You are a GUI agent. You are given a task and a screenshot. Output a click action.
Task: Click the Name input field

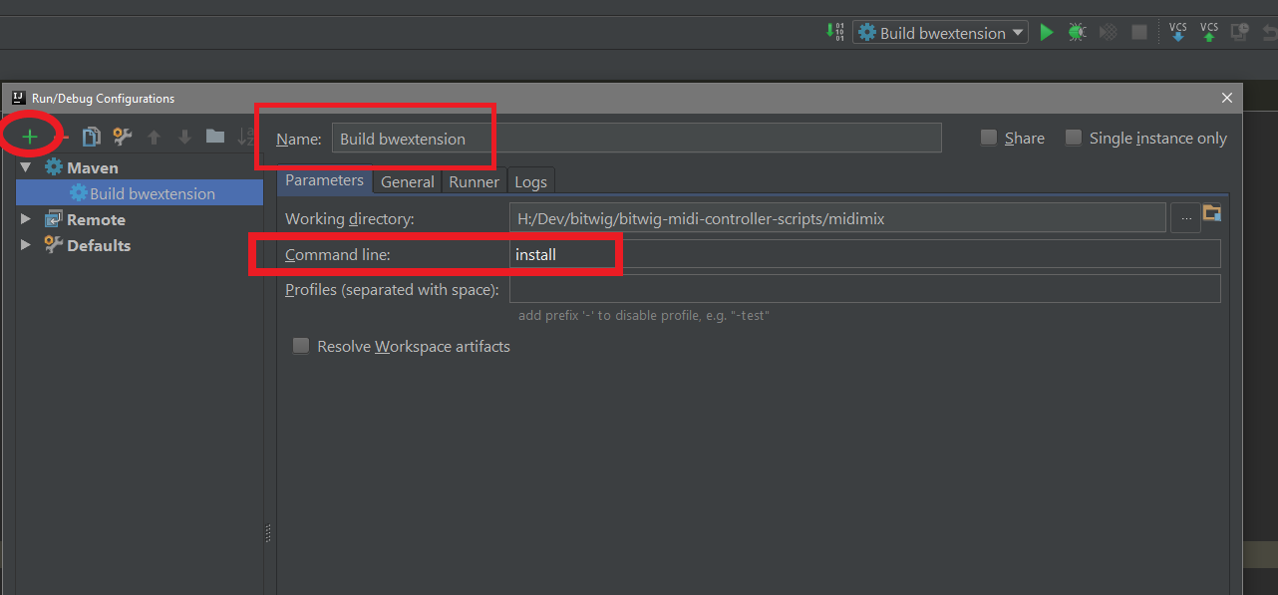(x=636, y=139)
